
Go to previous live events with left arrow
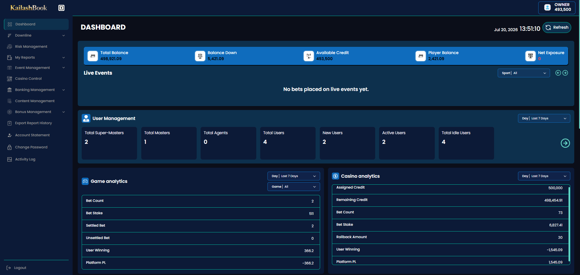(558, 73)
